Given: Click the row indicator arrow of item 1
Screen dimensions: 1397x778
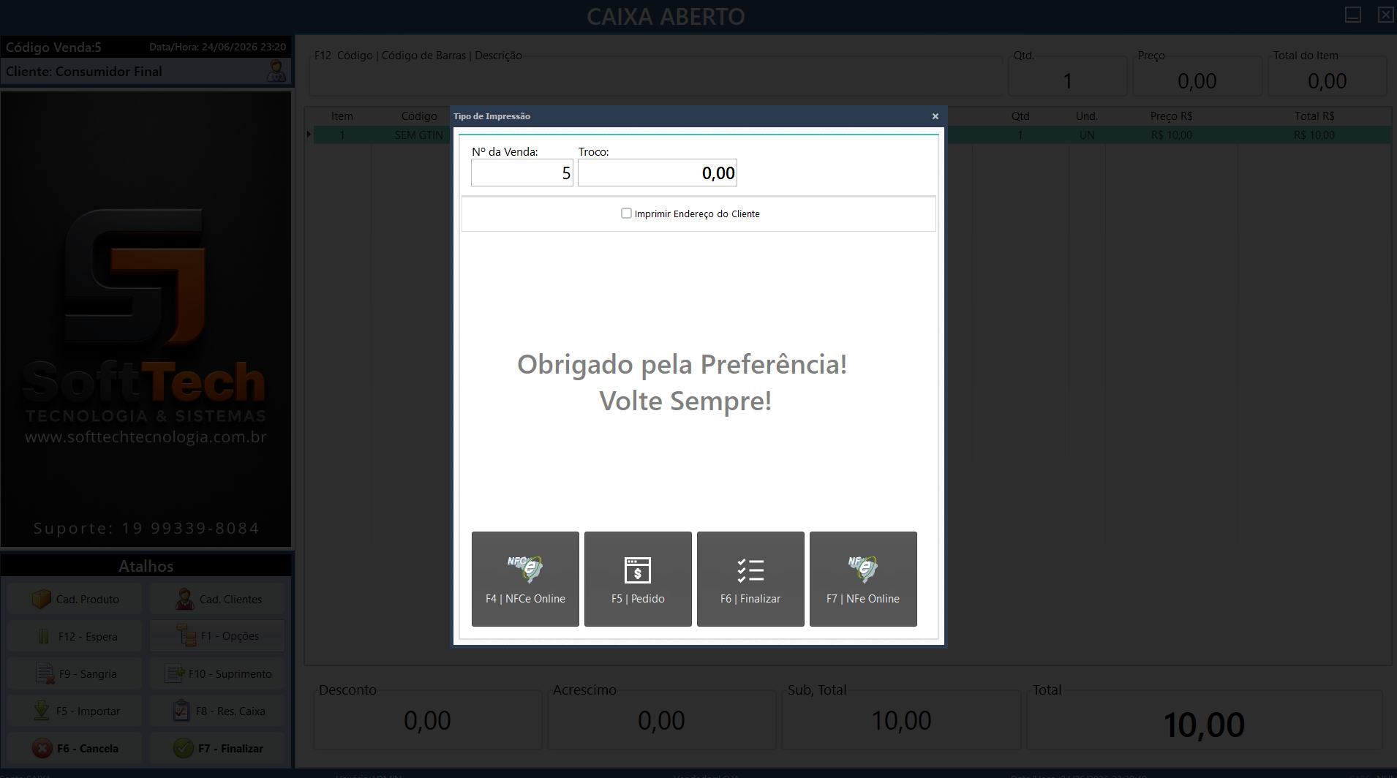Looking at the screenshot, I should [x=309, y=135].
